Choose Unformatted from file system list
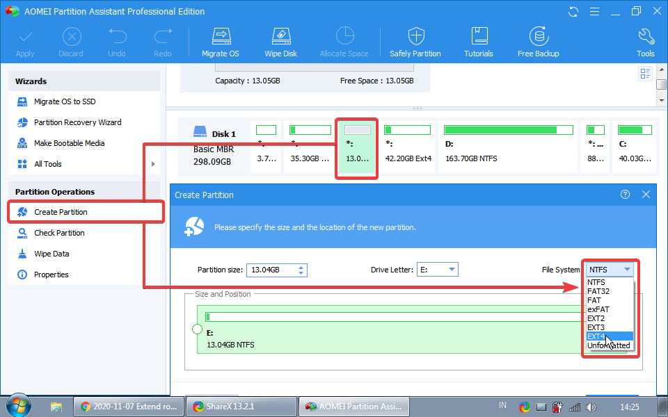The width and height of the screenshot is (668, 417). pos(610,345)
